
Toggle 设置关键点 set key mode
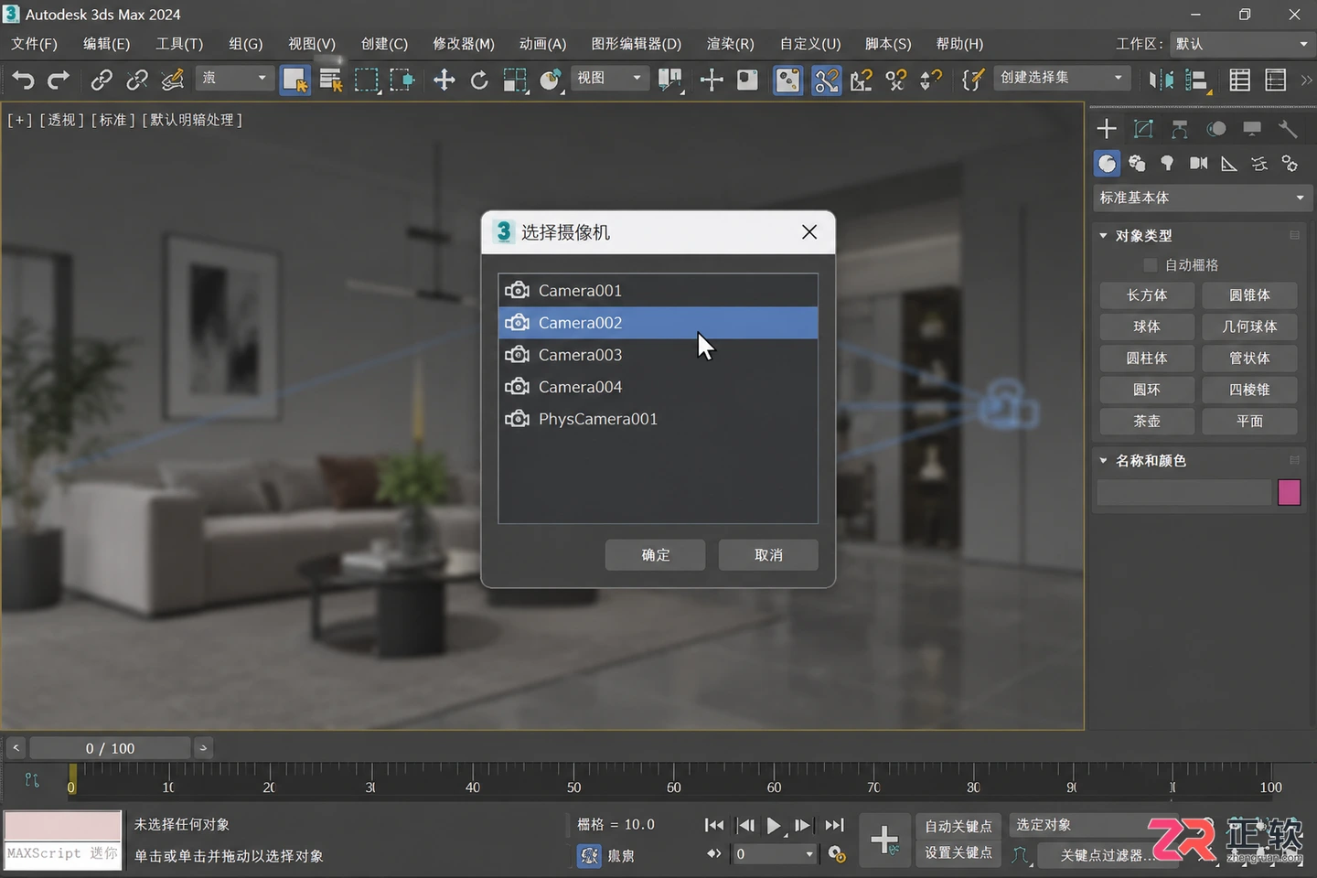tap(958, 852)
